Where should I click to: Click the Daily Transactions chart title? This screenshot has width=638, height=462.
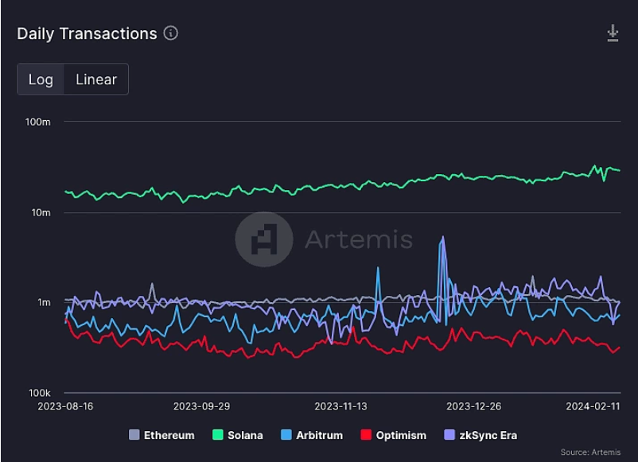point(87,33)
